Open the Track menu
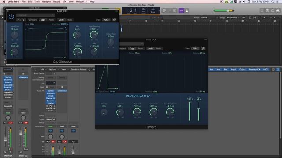The height and width of the screenshot is (158, 282). 37,2
